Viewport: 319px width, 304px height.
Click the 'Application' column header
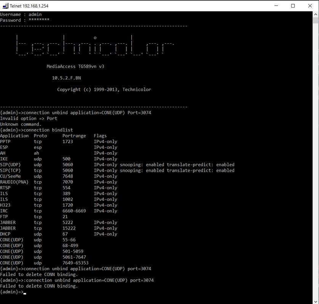coord(14,136)
